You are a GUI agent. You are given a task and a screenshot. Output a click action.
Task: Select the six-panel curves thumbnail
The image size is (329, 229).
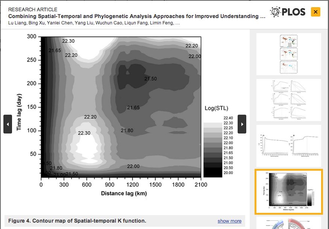pos(289,100)
